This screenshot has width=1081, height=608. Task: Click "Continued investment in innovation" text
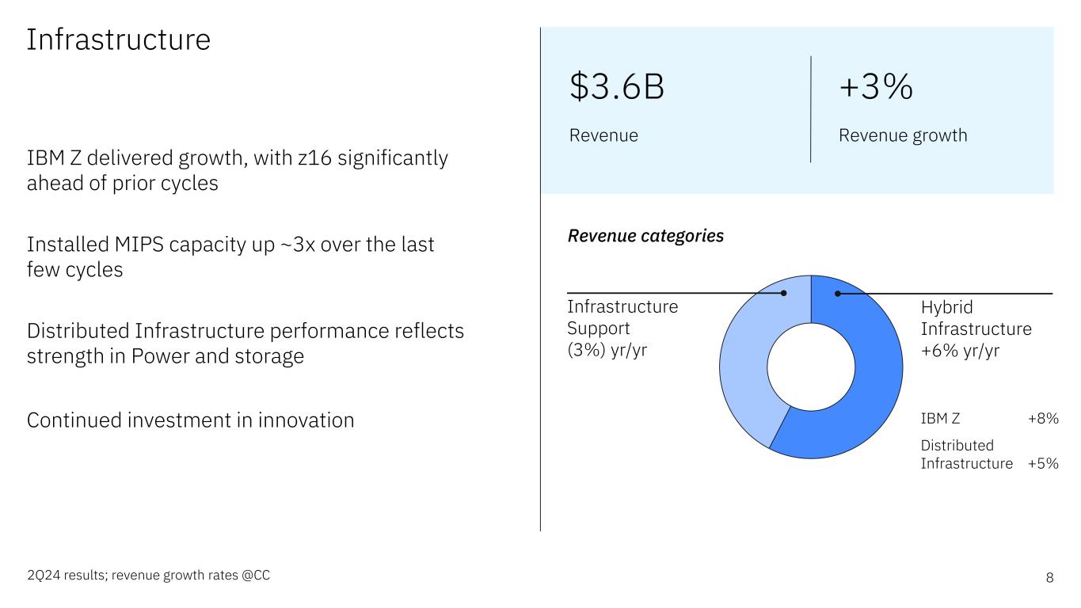[x=190, y=420]
